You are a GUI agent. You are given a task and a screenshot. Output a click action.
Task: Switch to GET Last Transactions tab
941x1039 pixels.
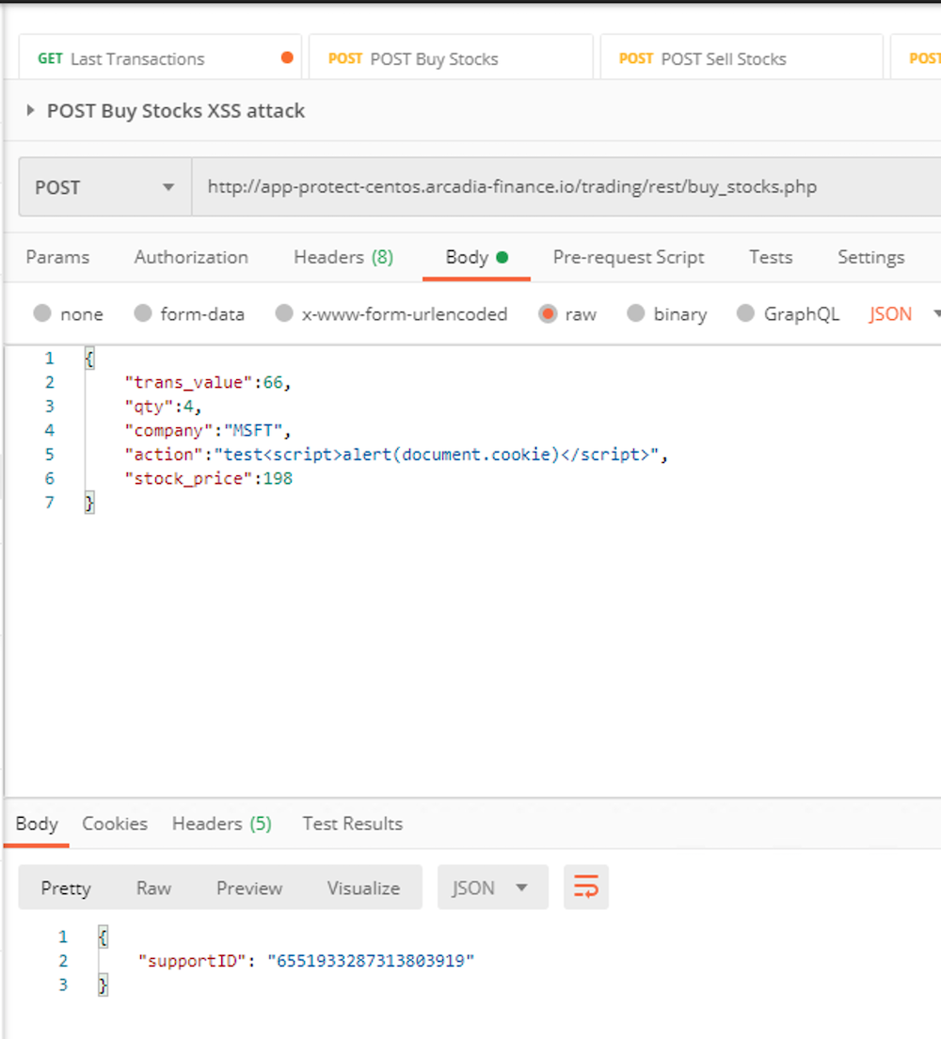pos(160,57)
